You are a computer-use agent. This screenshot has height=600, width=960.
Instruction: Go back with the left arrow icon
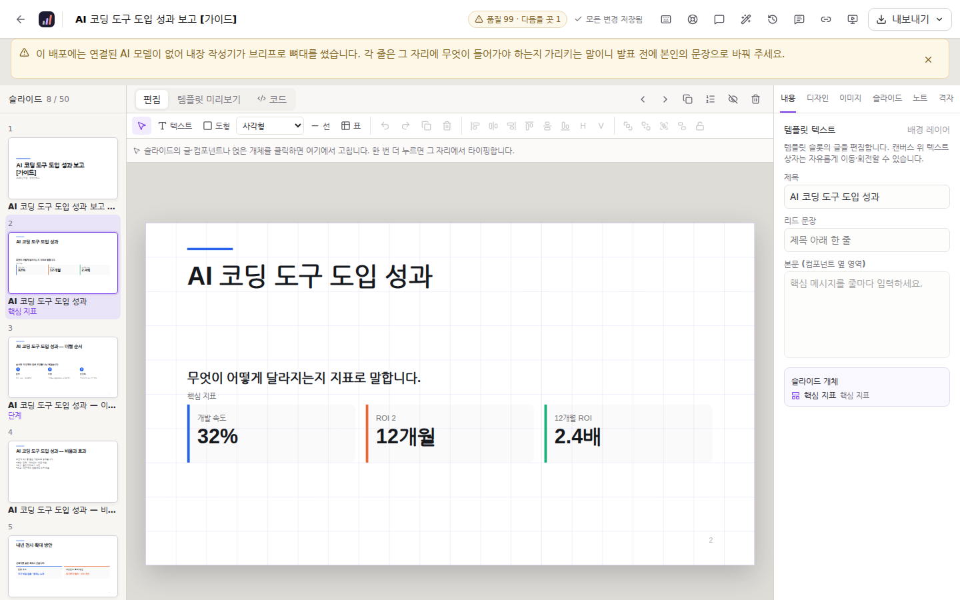tap(21, 19)
